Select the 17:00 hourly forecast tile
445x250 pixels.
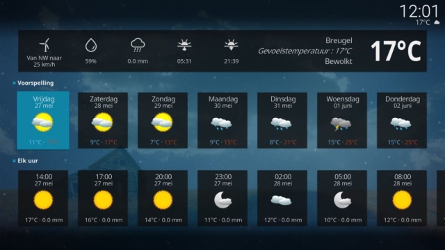pos(103,198)
